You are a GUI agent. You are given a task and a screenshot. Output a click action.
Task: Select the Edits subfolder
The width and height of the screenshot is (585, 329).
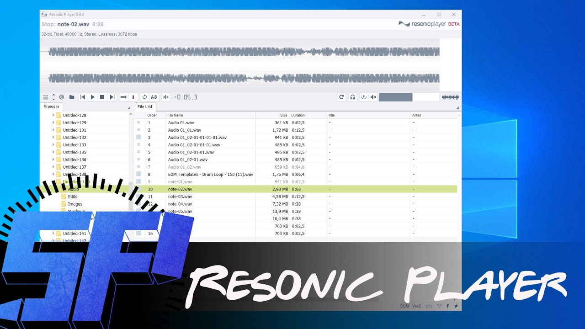pyautogui.click(x=73, y=196)
